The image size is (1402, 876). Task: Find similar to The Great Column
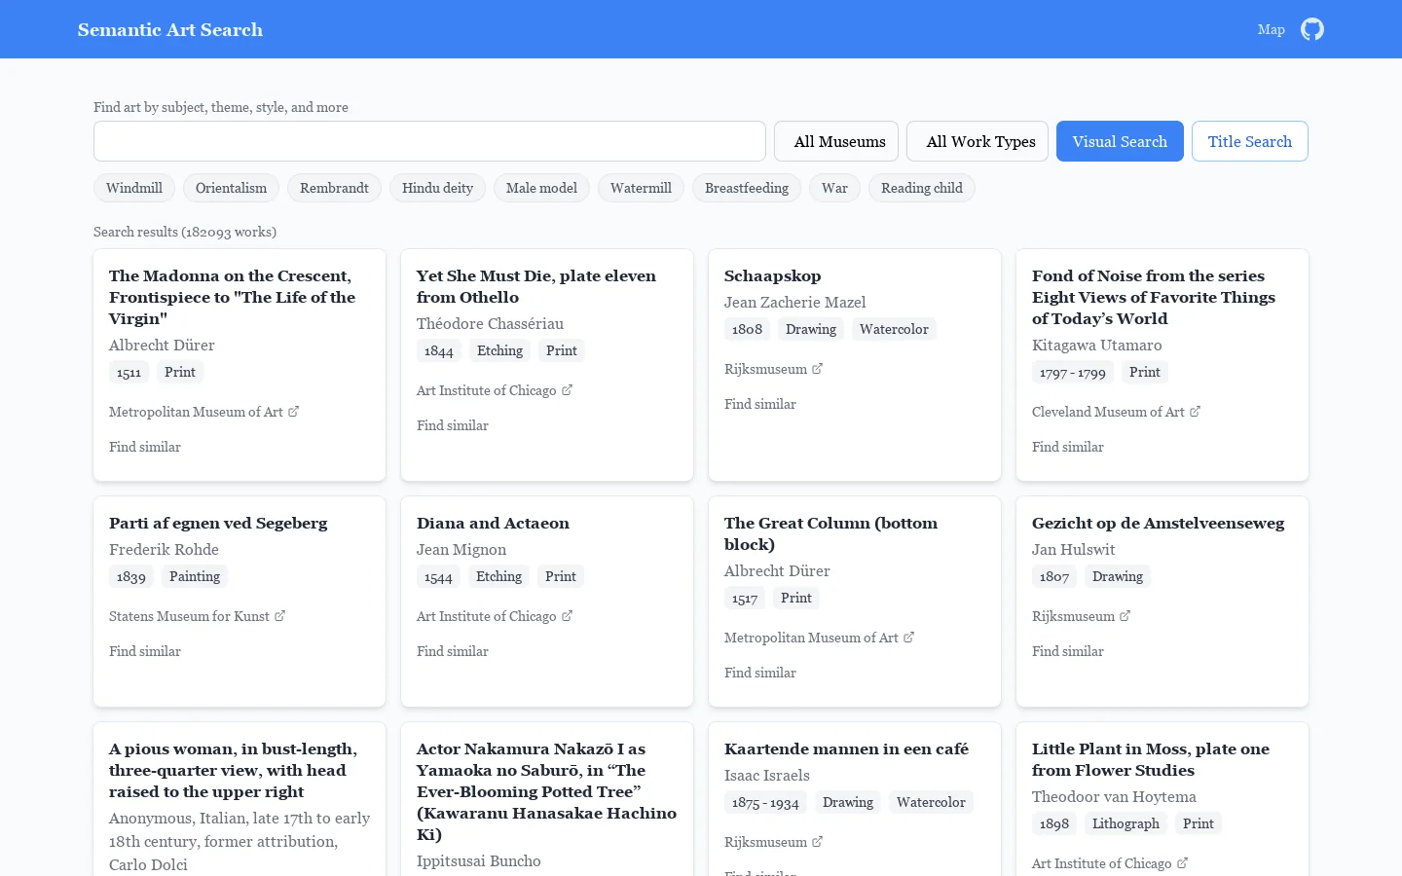(x=760, y=673)
